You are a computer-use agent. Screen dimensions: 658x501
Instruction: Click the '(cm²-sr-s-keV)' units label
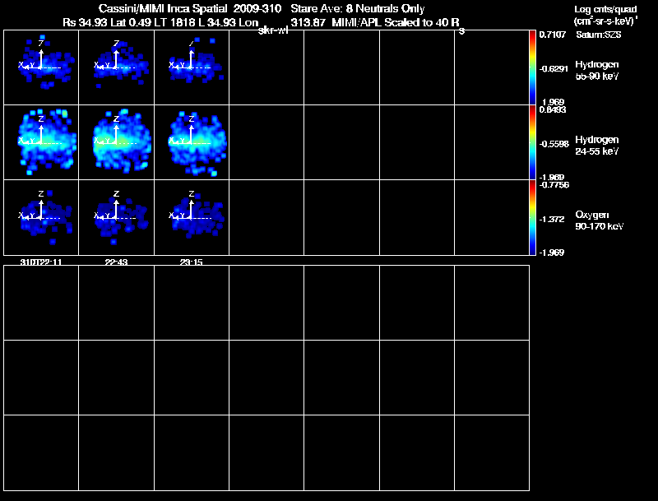[606, 21]
